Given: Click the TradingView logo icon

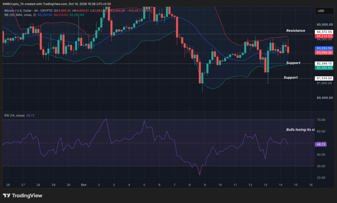Looking at the screenshot, I should pyautogui.click(x=6, y=196).
